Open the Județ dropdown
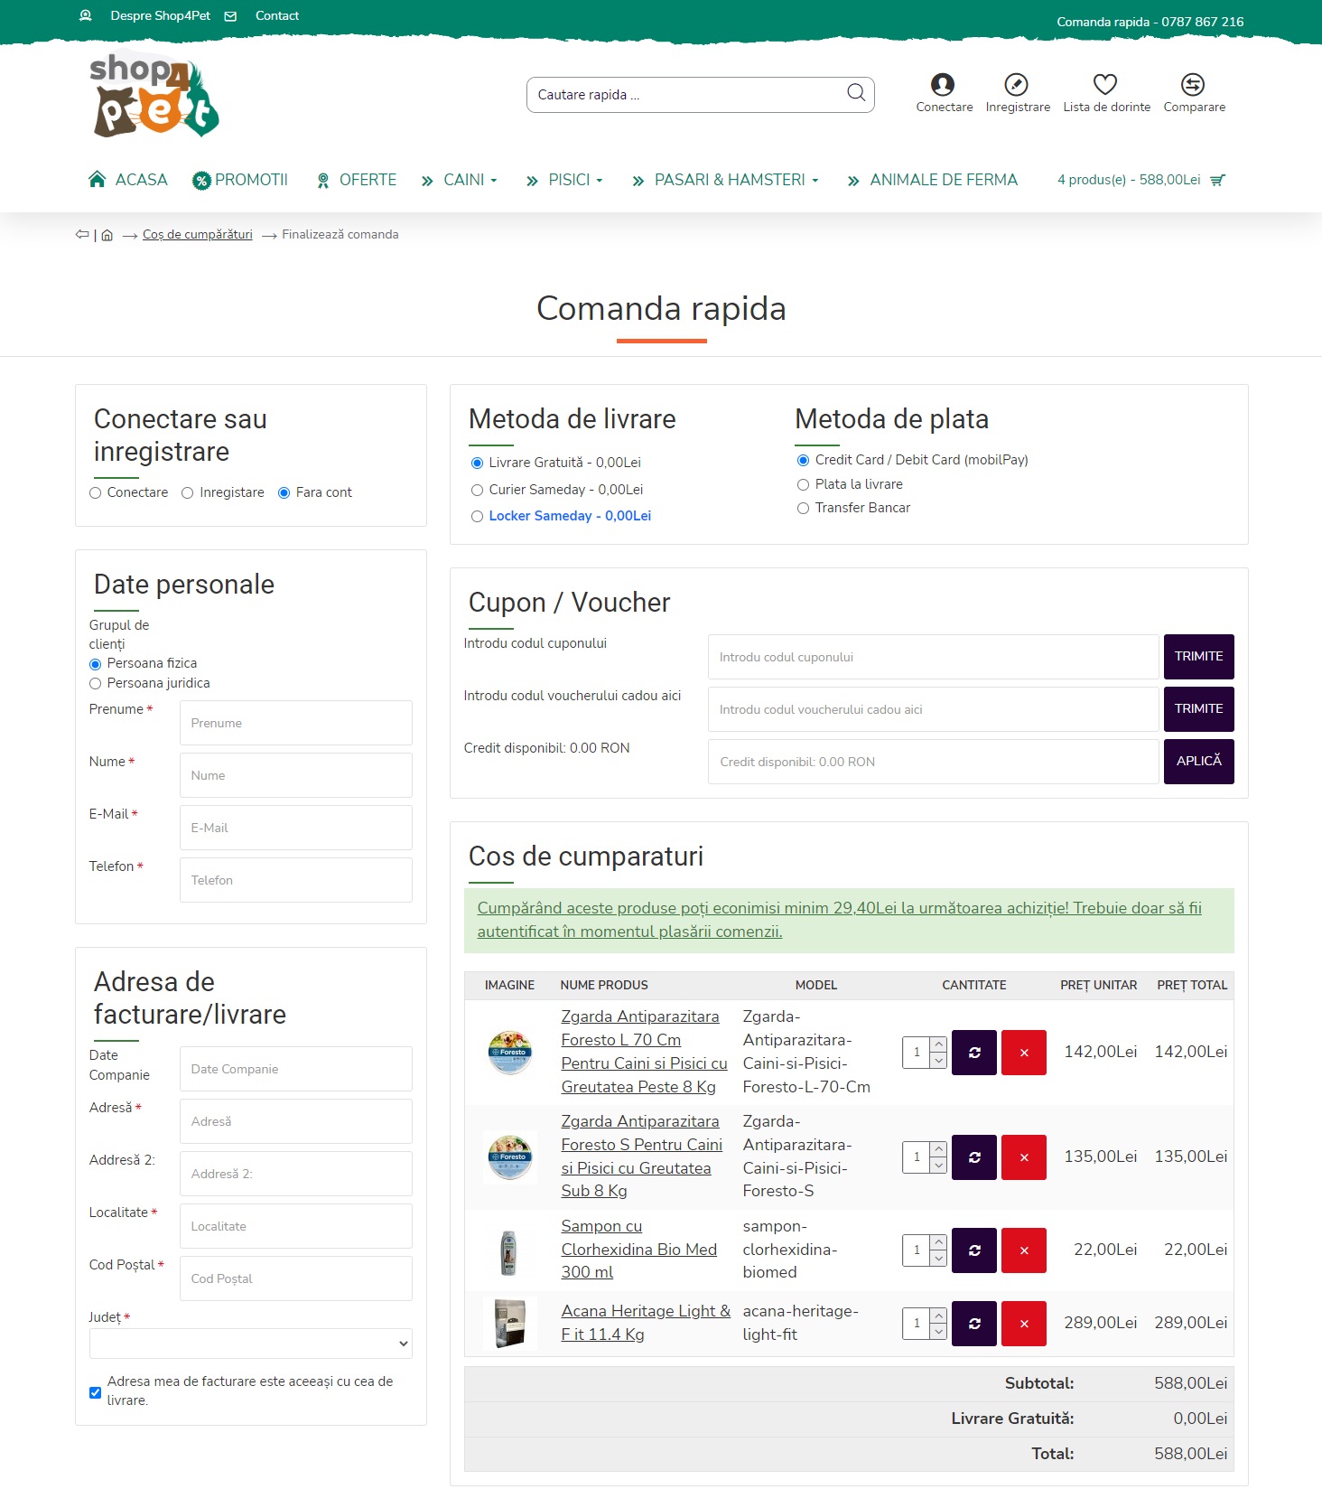This screenshot has width=1322, height=1489. point(250,1344)
